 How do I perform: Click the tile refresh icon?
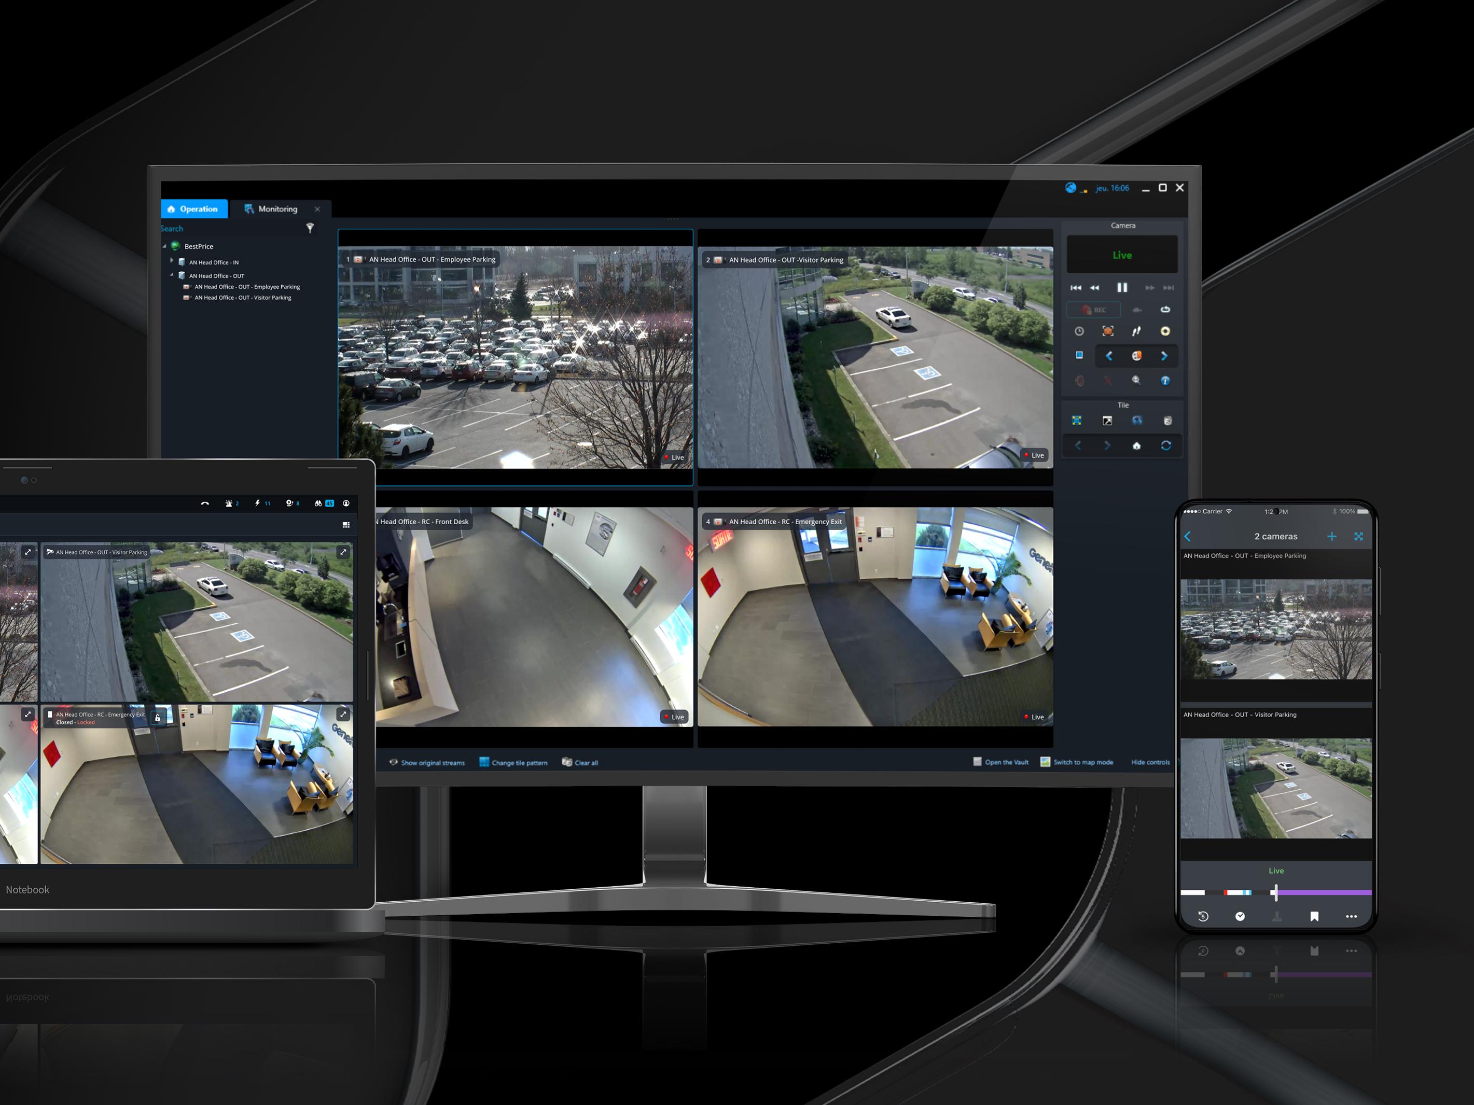coord(1165,445)
